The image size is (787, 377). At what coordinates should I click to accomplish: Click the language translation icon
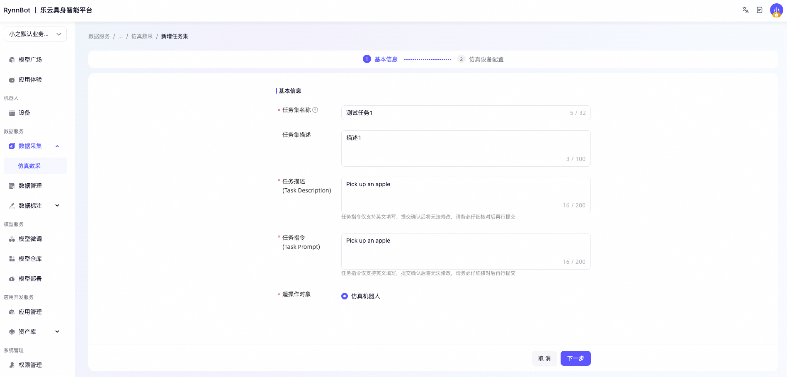[x=745, y=10]
